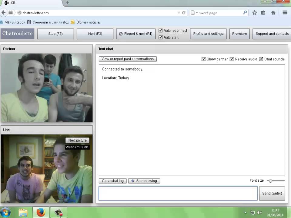Click the chat message input field
Screen dimensions: 291x218
pyautogui.click(x=178, y=193)
